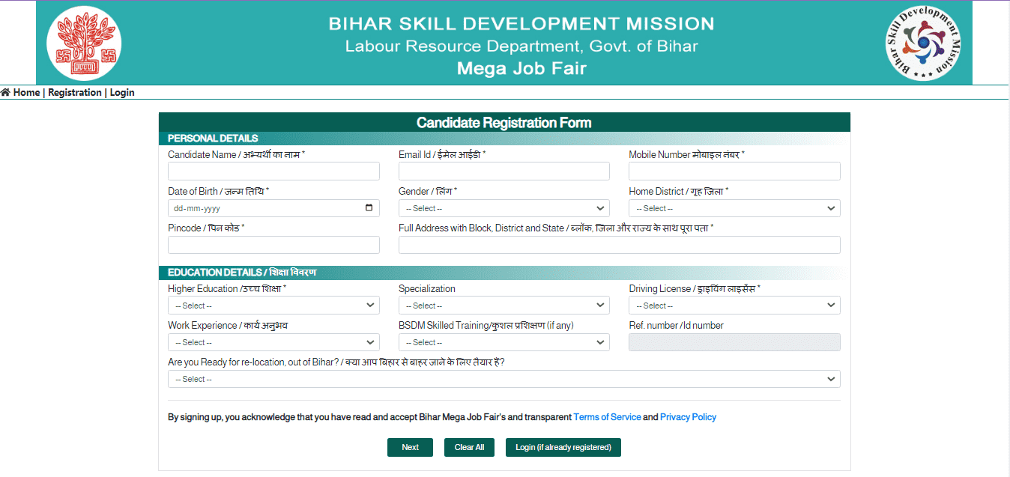Expand the relocation out of Bihar dropdown
The width and height of the screenshot is (1010, 477).
pos(504,379)
